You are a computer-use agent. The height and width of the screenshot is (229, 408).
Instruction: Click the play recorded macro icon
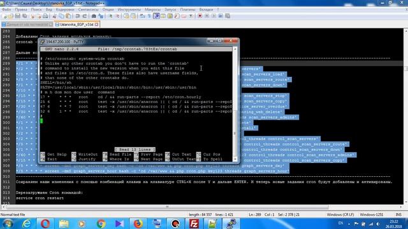pyautogui.click(x=214, y=16)
